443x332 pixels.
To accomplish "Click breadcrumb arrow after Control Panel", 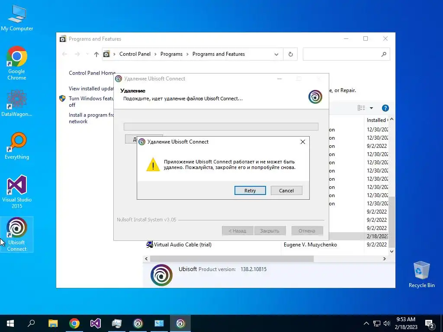I will tap(155, 54).
